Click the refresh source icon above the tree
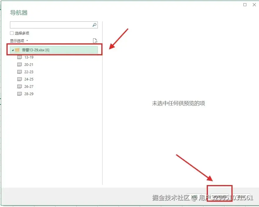 pyautogui.click(x=95, y=41)
